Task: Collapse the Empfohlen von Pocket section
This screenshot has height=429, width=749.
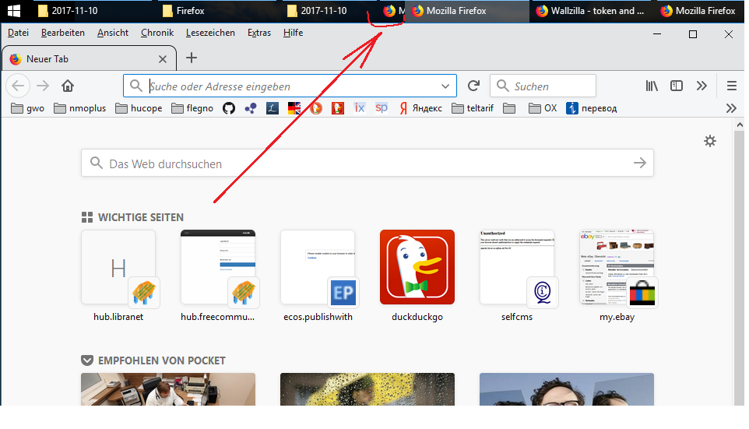Action: pyautogui.click(x=86, y=360)
